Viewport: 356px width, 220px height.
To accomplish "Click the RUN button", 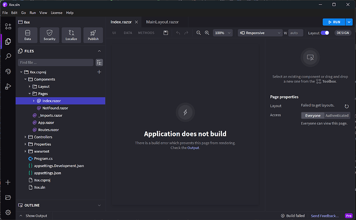I will click(334, 22).
